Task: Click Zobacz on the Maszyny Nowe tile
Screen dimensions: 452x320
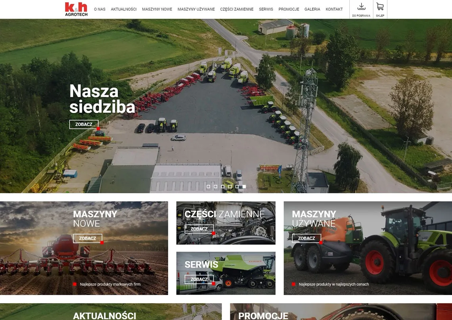Action: coord(87,238)
